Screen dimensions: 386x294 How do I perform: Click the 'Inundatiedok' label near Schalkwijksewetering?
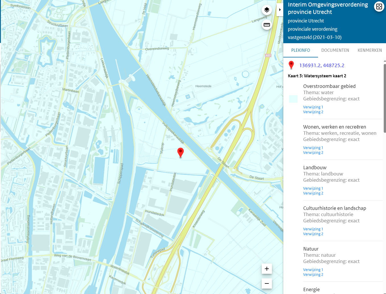coord(155,213)
